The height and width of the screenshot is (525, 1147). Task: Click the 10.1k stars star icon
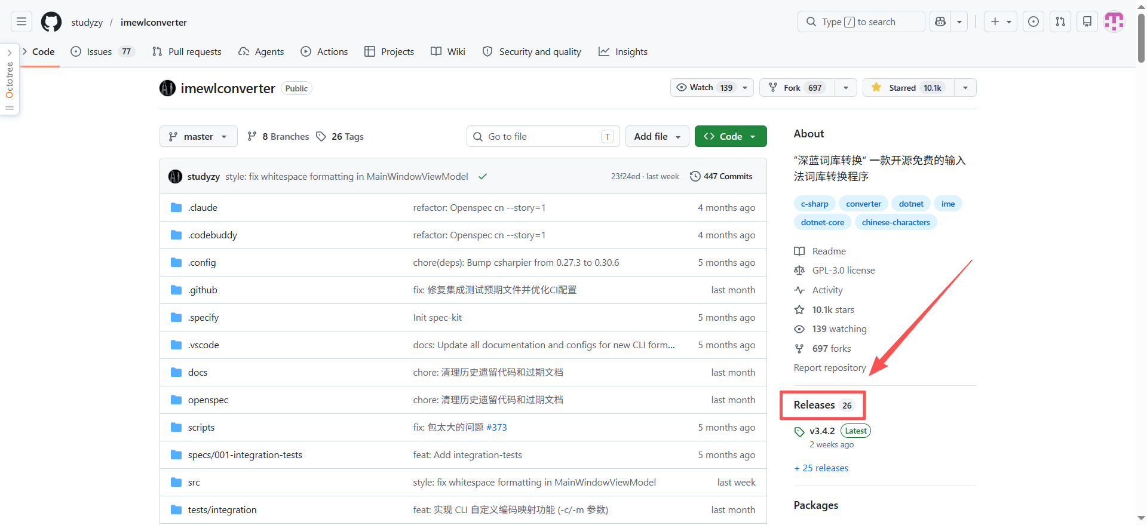coord(799,310)
